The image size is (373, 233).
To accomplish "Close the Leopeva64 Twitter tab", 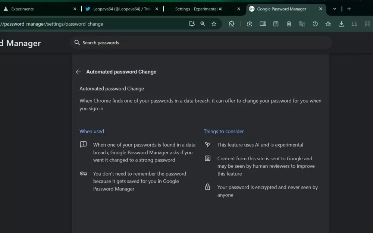I will click(157, 9).
